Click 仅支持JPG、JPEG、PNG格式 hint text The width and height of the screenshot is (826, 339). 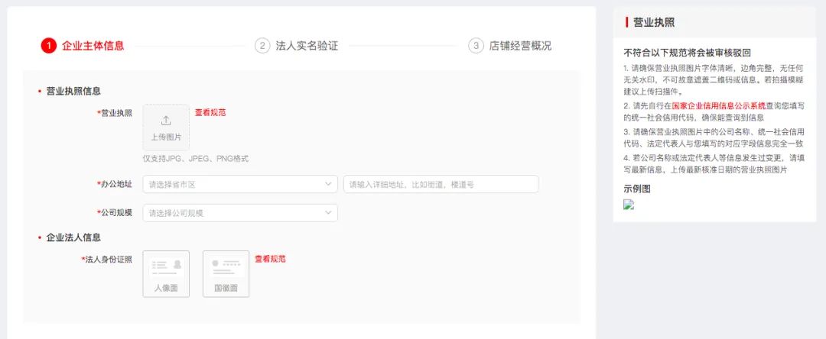point(196,159)
